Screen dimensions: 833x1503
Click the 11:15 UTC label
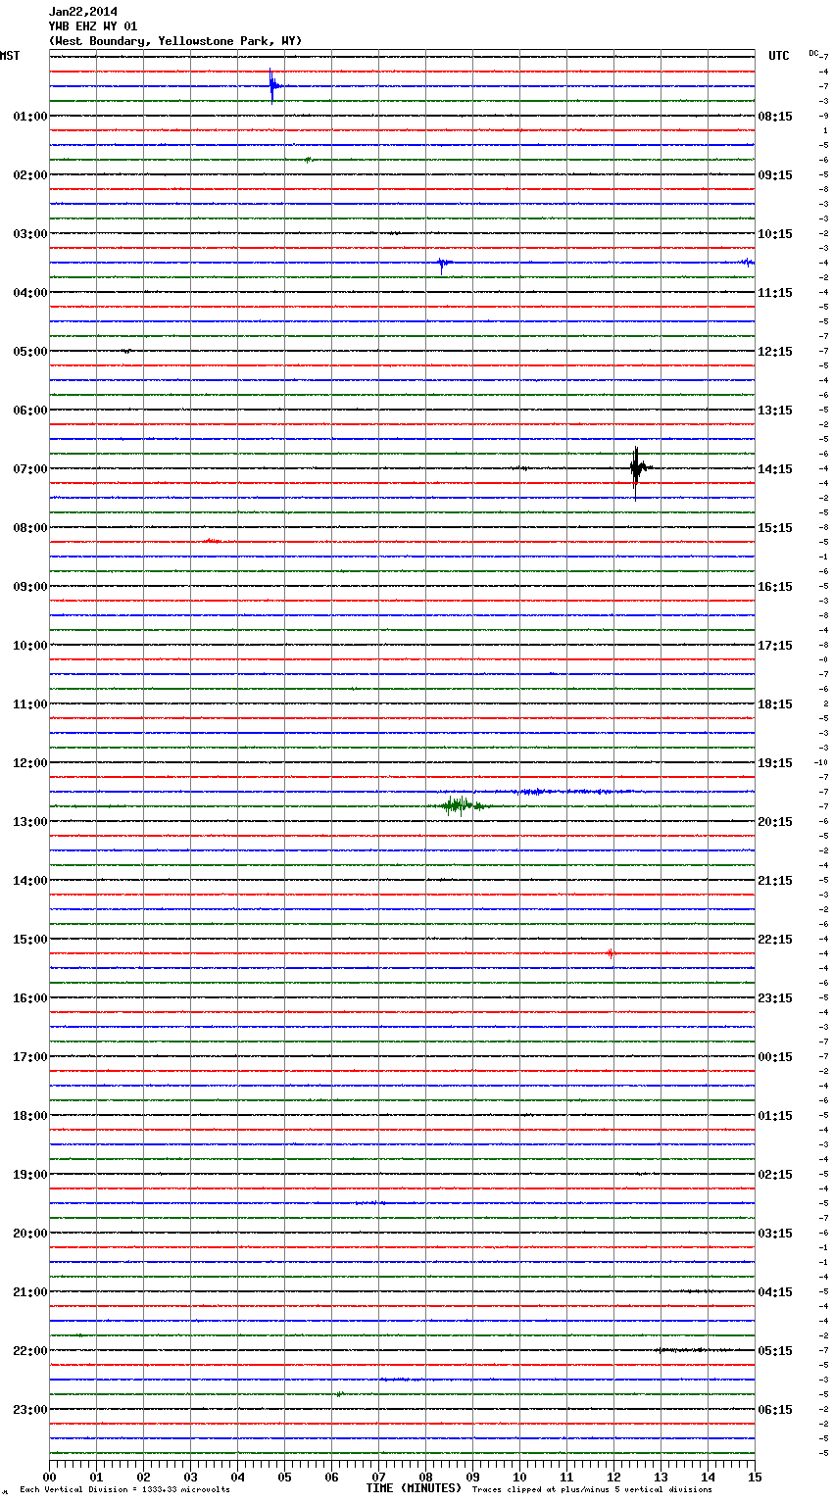point(775,293)
